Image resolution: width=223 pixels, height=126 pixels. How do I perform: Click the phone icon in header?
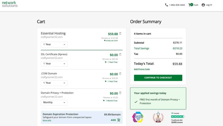click(x=166, y=5)
